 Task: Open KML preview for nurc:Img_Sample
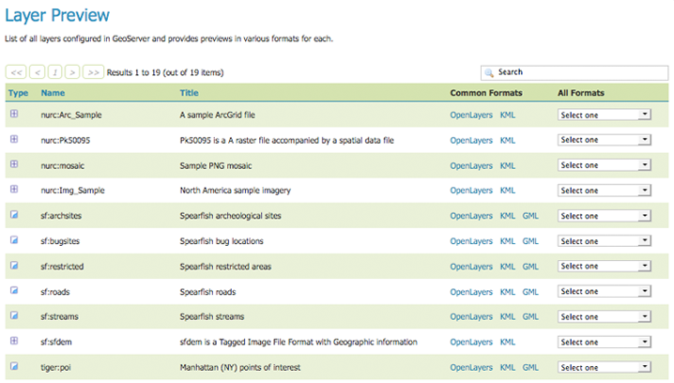(508, 191)
